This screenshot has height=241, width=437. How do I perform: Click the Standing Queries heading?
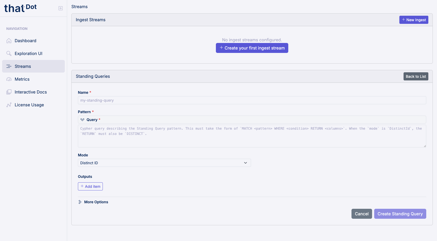point(93,76)
